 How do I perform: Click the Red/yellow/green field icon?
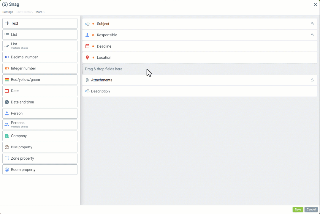pos(7,80)
